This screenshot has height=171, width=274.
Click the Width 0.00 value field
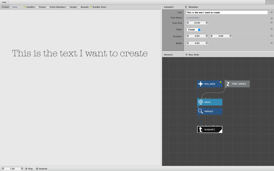tap(197, 43)
